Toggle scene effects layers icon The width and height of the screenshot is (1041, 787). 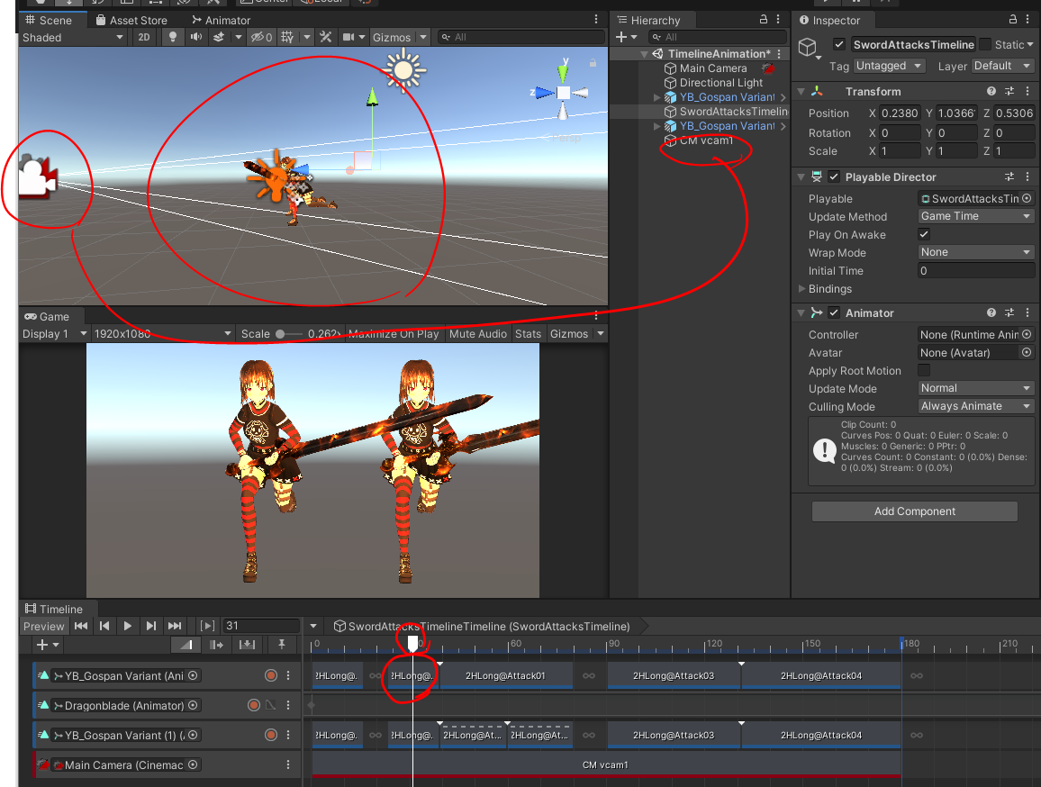(219, 37)
